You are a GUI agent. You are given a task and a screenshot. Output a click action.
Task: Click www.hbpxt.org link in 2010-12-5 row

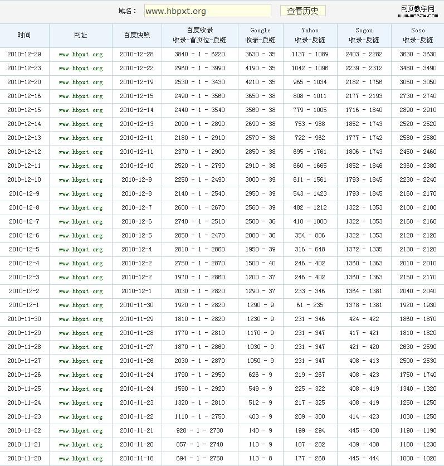(x=81, y=250)
